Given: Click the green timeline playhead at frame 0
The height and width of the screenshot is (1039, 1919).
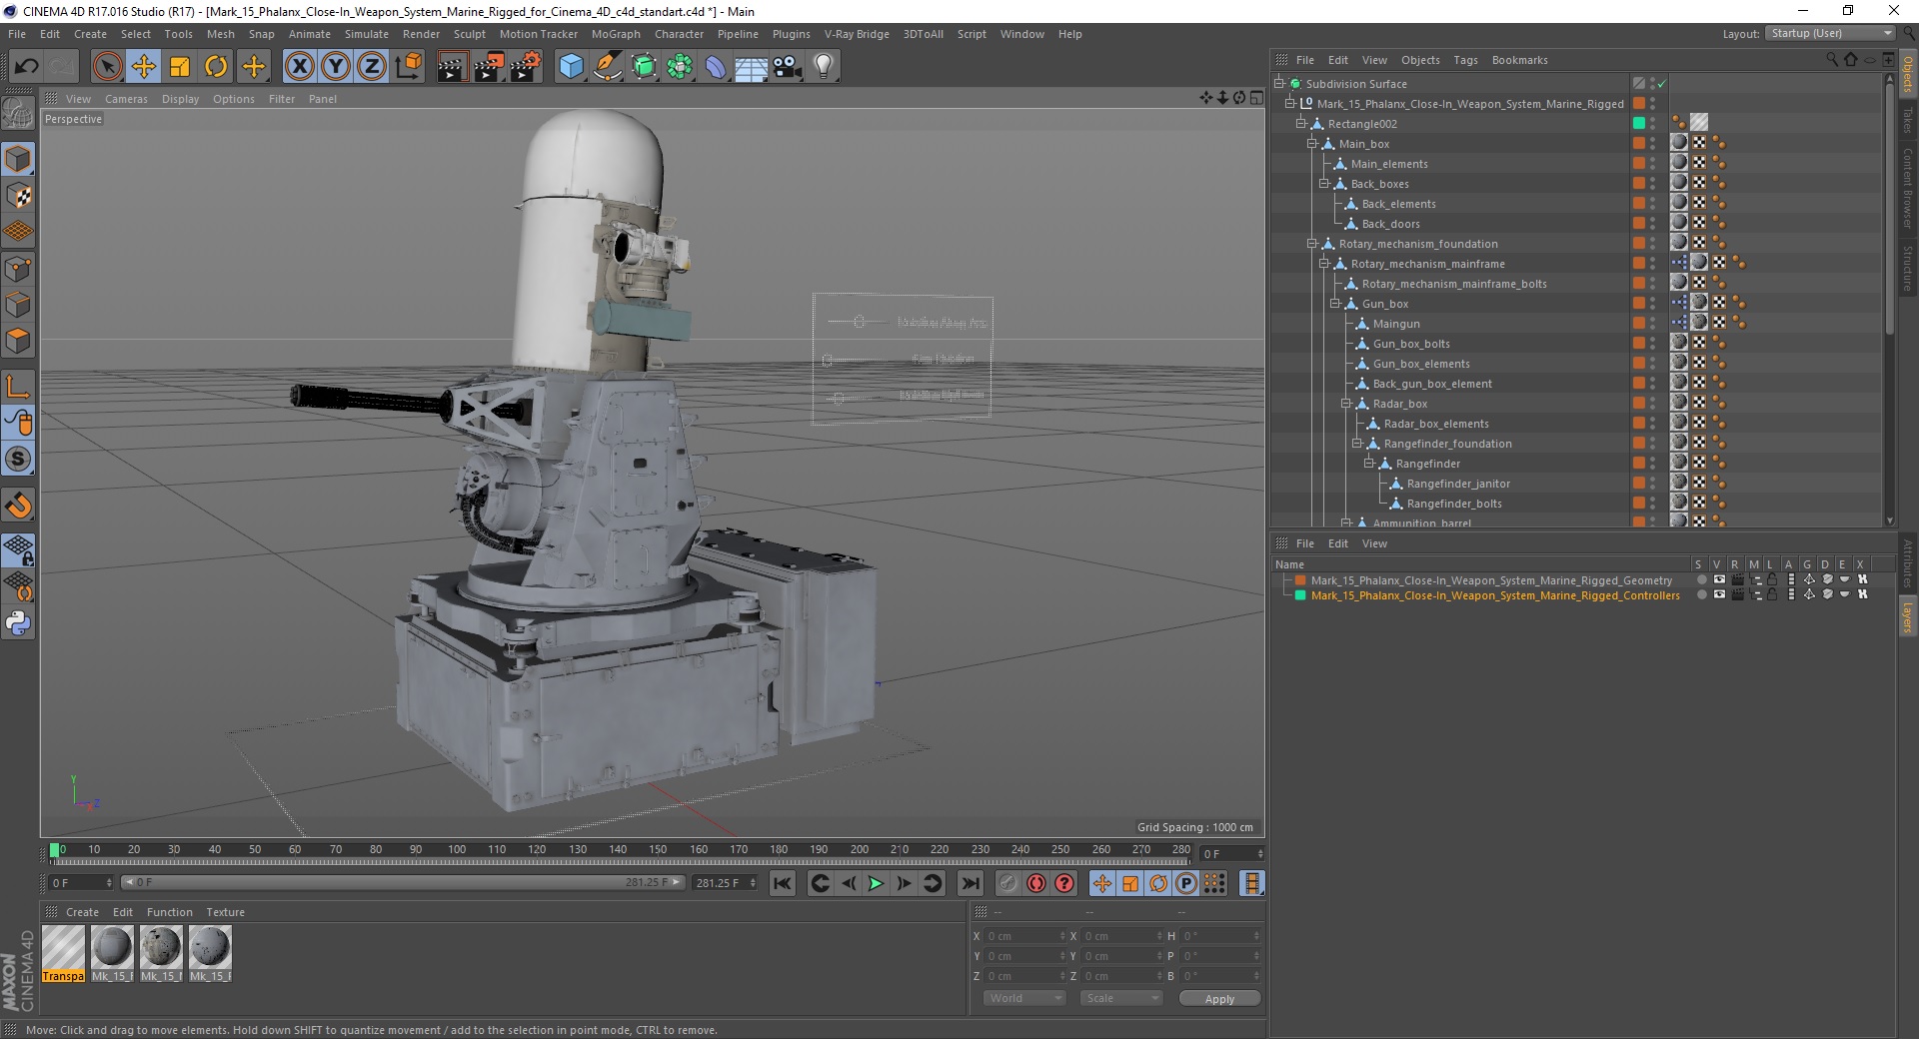Looking at the screenshot, I should pyautogui.click(x=55, y=850).
